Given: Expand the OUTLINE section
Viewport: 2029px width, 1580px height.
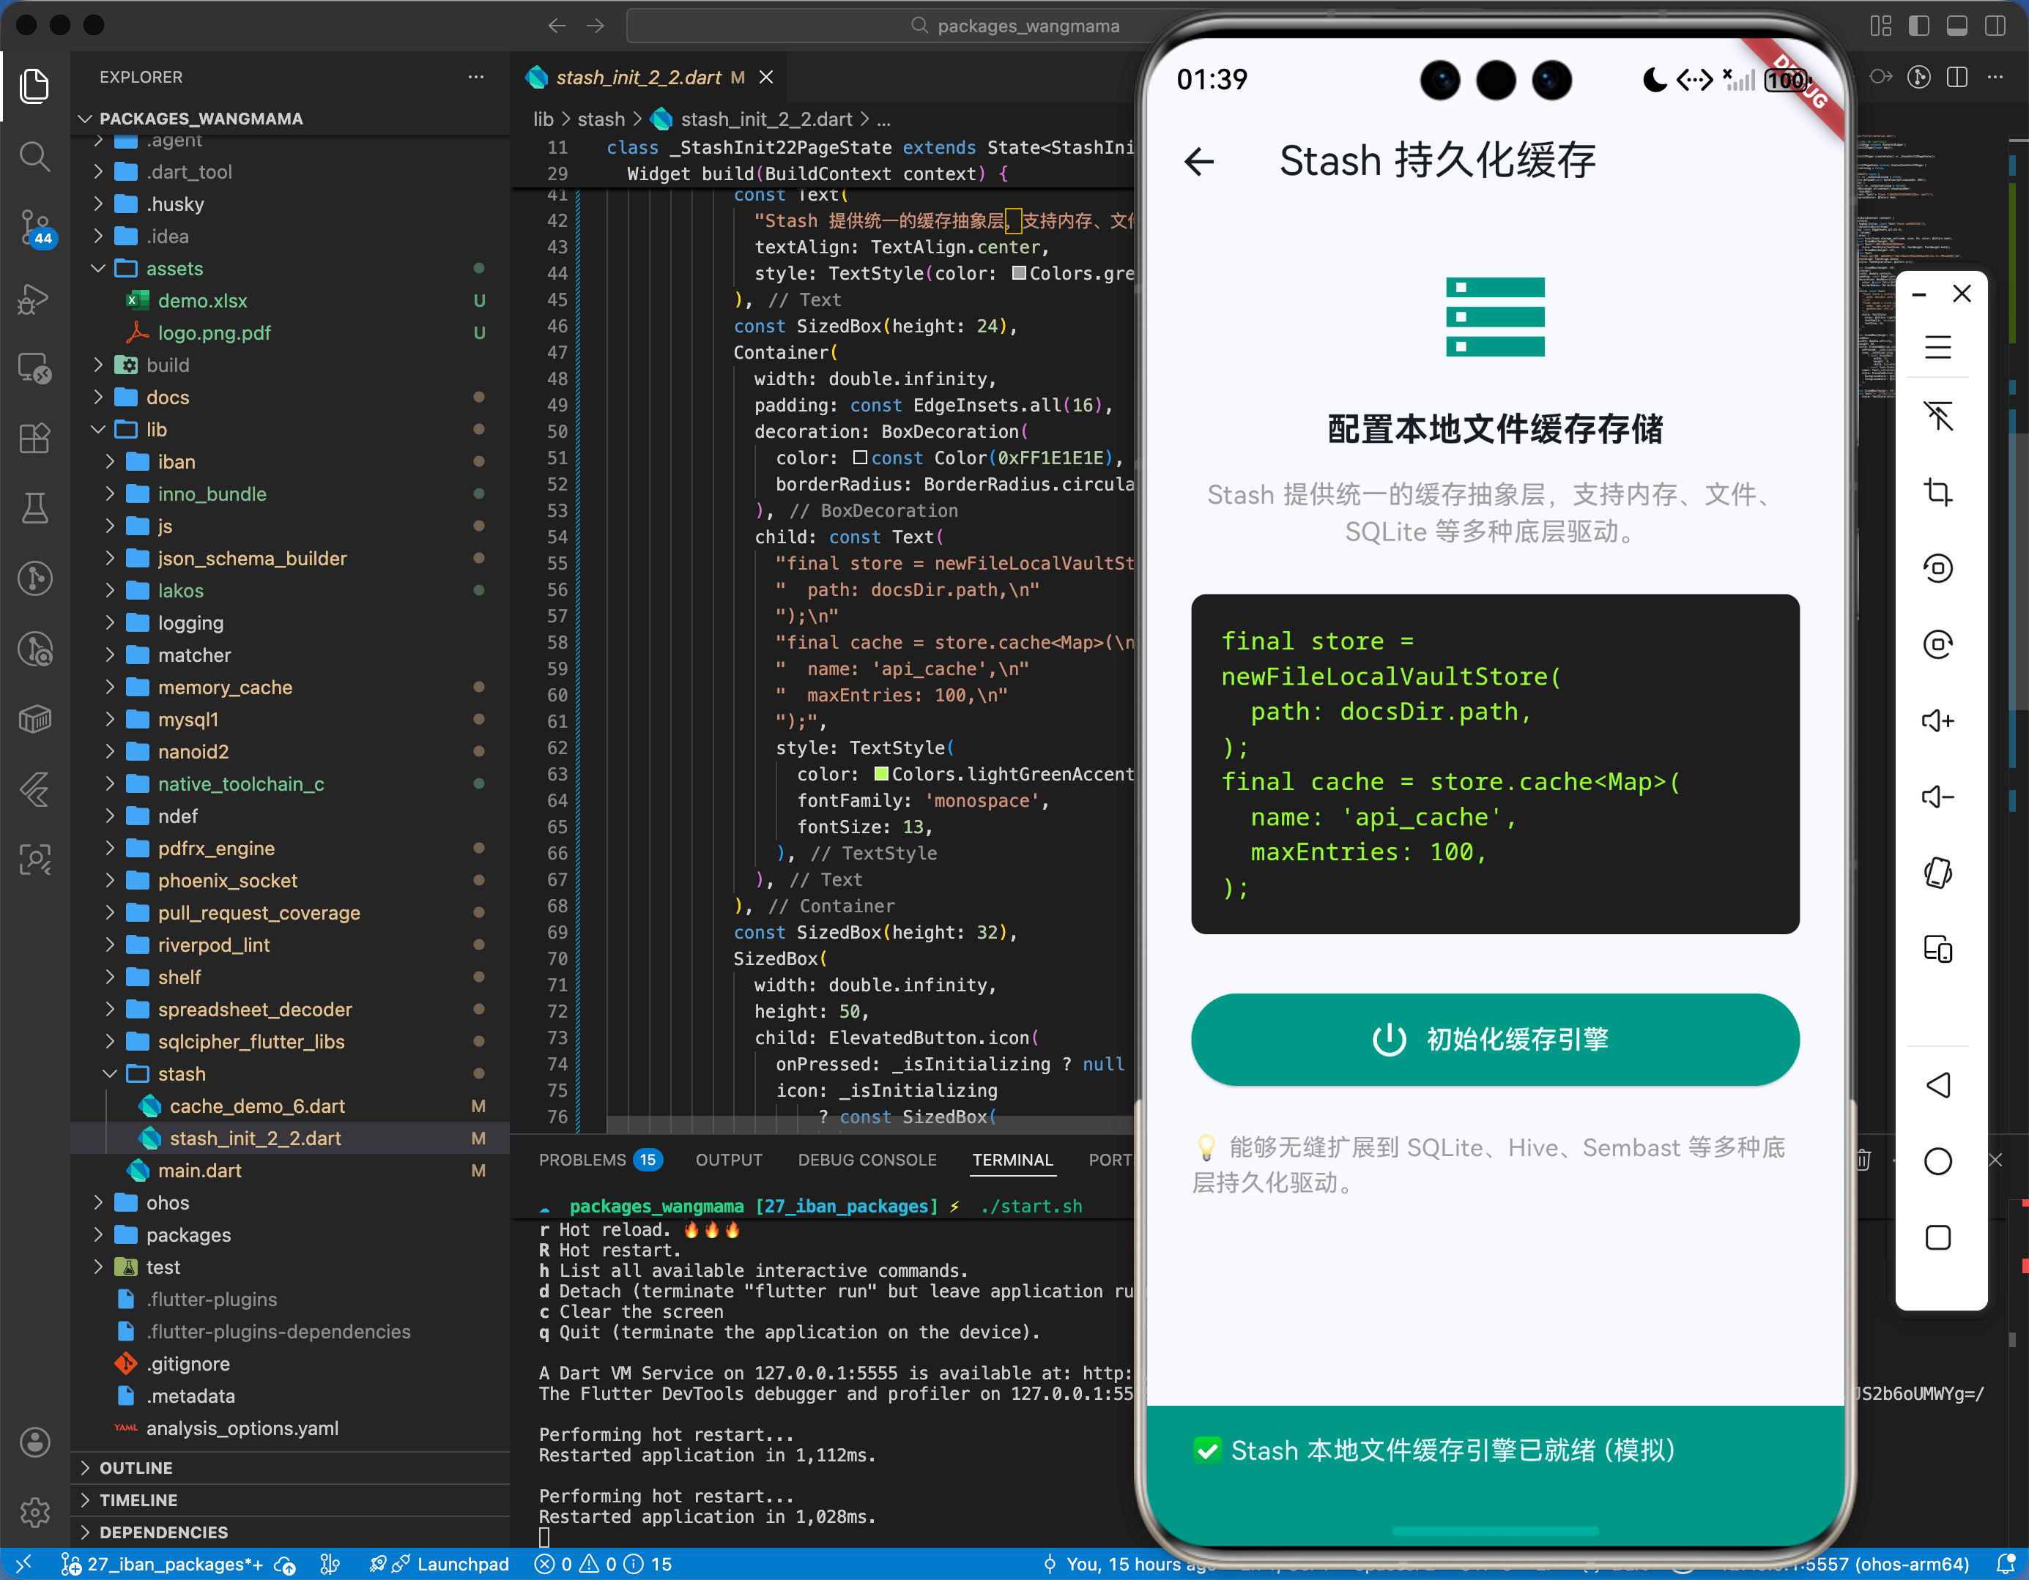Looking at the screenshot, I should point(136,1467).
